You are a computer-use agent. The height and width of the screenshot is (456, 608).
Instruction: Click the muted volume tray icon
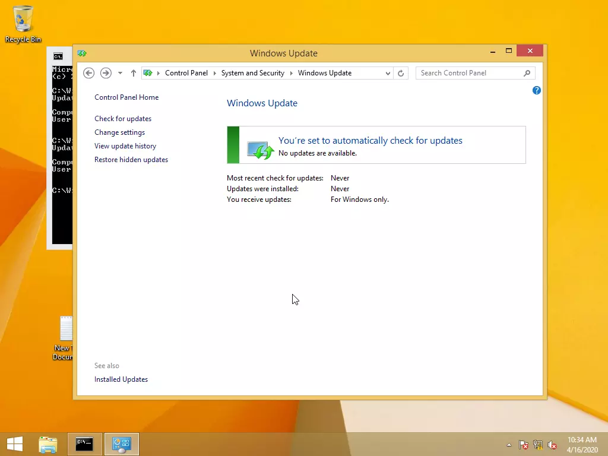552,445
